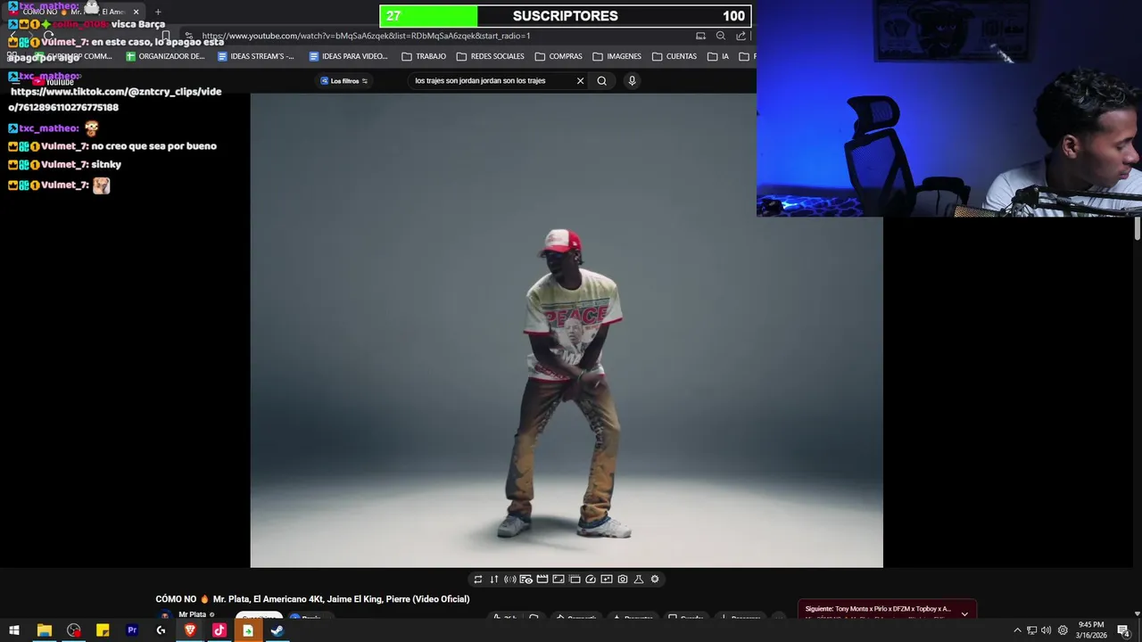Click the cast/install icon in address bar
This screenshot has width=1142, height=642.
click(x=700, y=36)
